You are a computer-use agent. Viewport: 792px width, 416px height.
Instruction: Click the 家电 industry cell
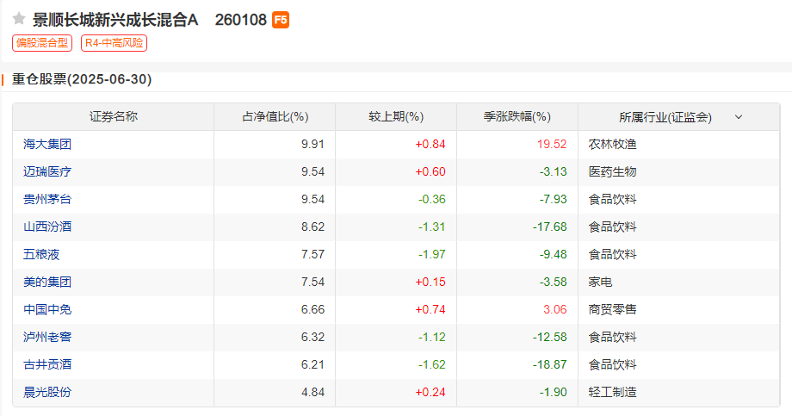pos(600,282)
